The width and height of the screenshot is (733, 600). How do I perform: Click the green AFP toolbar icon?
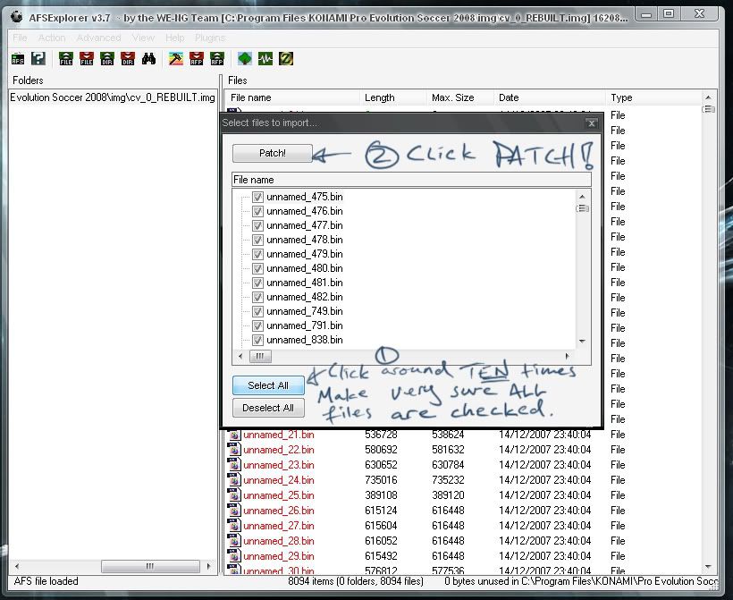(x=217, y=58)
